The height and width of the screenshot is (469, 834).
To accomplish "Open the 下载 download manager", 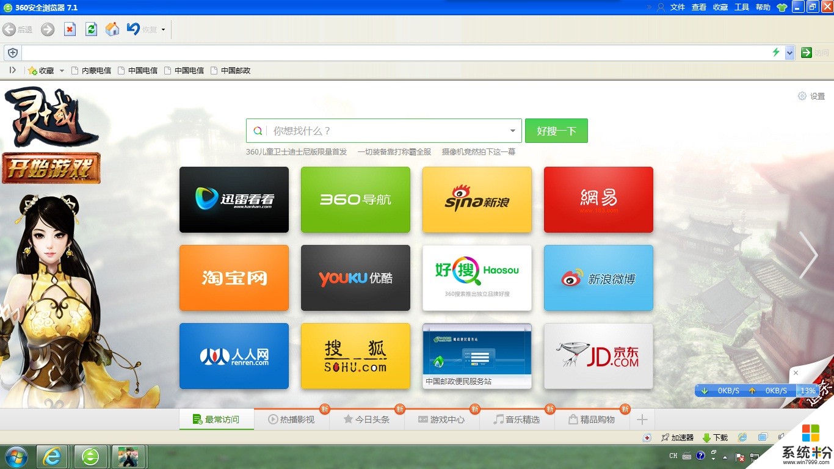I will tap(716, 437).
